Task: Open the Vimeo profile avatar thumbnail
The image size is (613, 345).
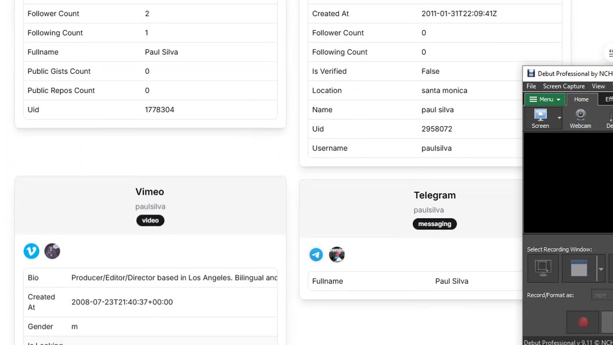Action: pos(52,251)
